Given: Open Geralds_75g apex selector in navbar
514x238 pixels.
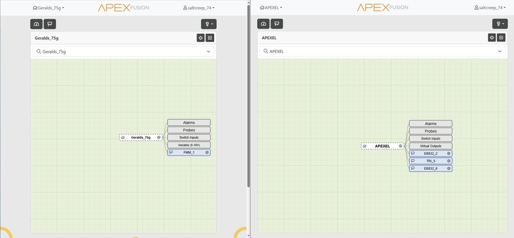Looking at the screenshot, I should tap(48, 8).
